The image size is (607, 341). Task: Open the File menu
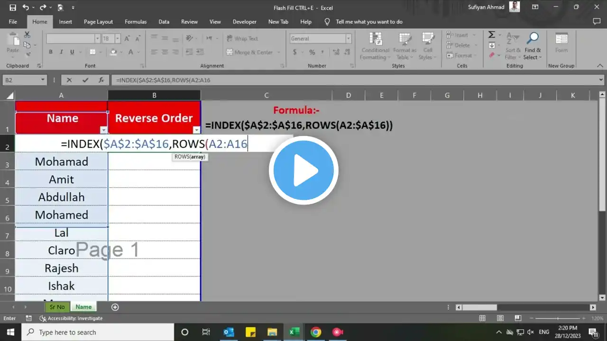13,22
